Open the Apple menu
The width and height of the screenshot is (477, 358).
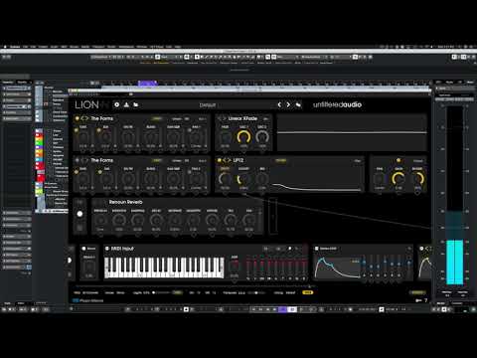(x=5, y=47)
